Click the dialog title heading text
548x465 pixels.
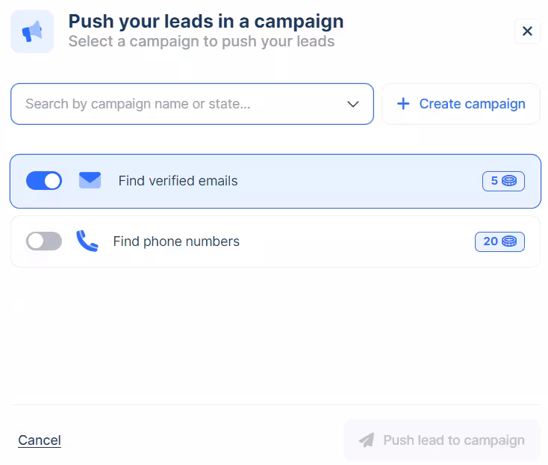click(x=206, y=22)
